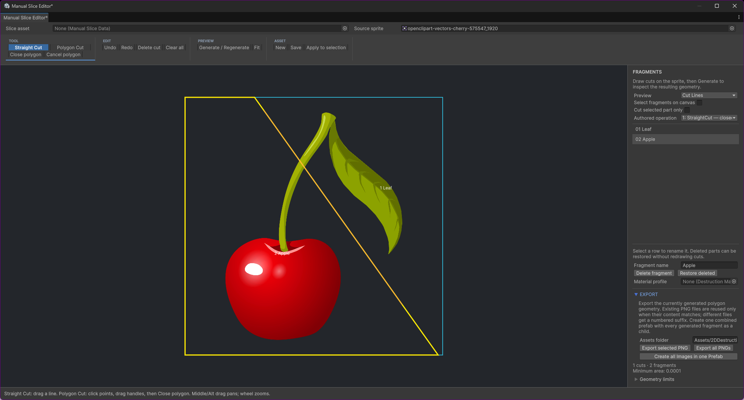Open object picker for Slice asset

pos(345,28)
